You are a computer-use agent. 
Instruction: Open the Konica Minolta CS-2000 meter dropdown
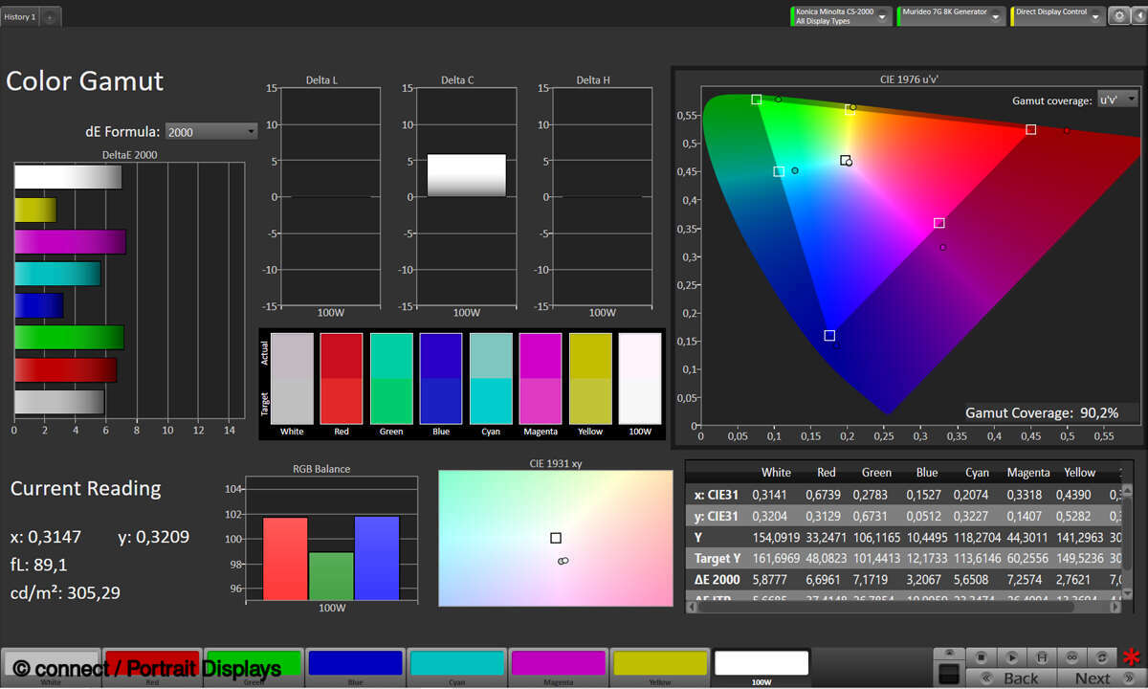coord(842,16)
